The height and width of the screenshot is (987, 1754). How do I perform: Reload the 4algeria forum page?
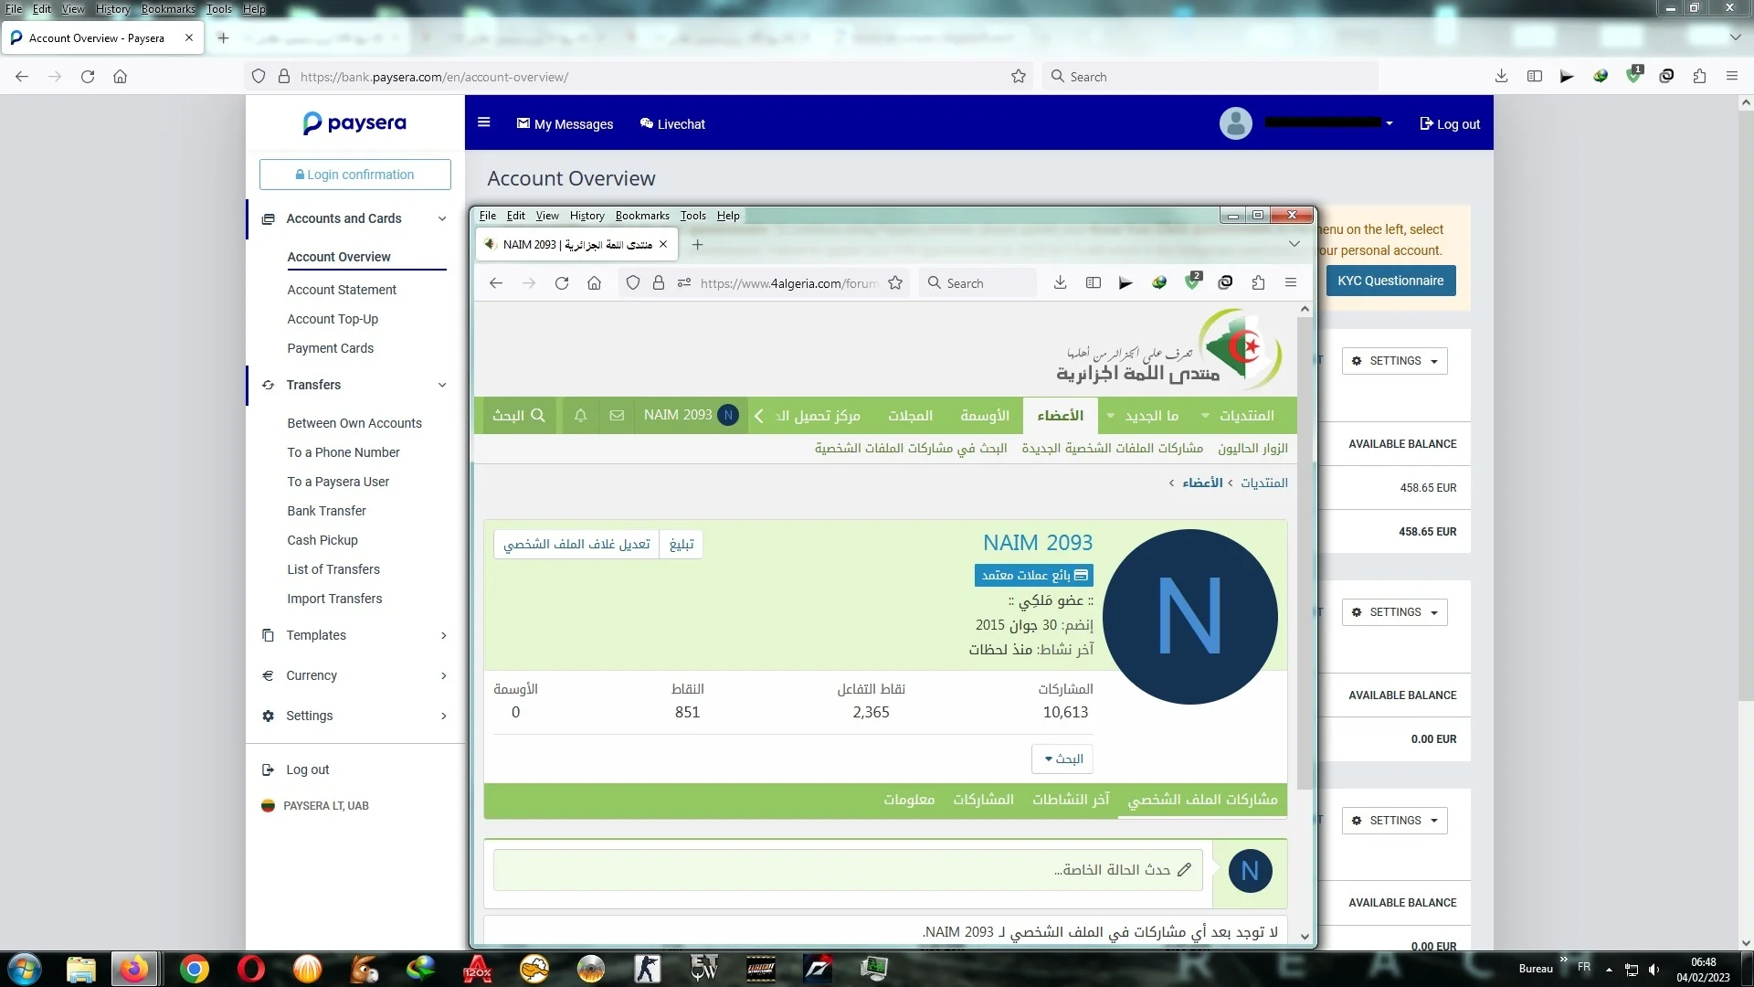[x=562, y=283]
